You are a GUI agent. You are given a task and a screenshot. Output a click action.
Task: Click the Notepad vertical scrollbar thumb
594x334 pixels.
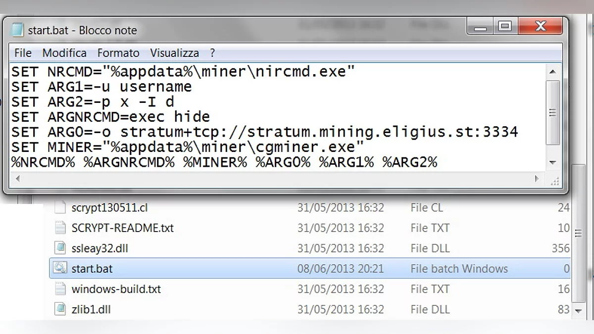pyautogui.click(x=553, y=113)
